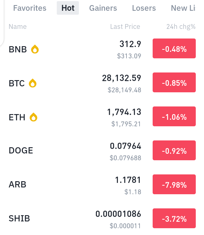Image resolution: width=204 pixels, height=235 pixels.
Task: Click the ETH -1.06% change badge
Action: (x=174, y=116)
